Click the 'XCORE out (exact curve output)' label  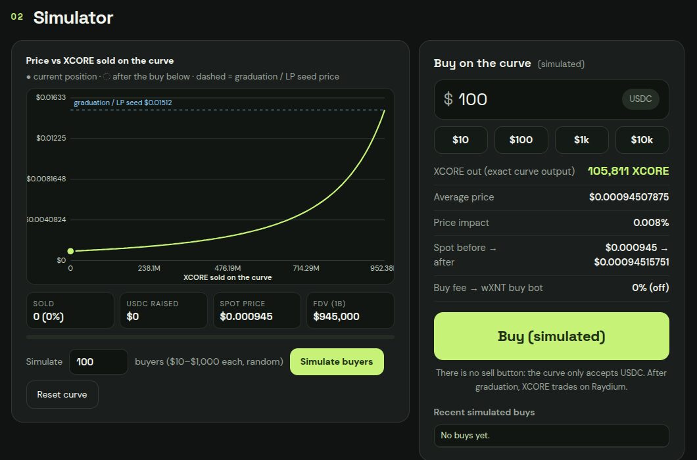[x=504, y=172]
